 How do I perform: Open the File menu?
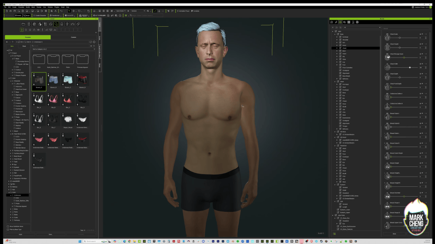pos(5,7)
